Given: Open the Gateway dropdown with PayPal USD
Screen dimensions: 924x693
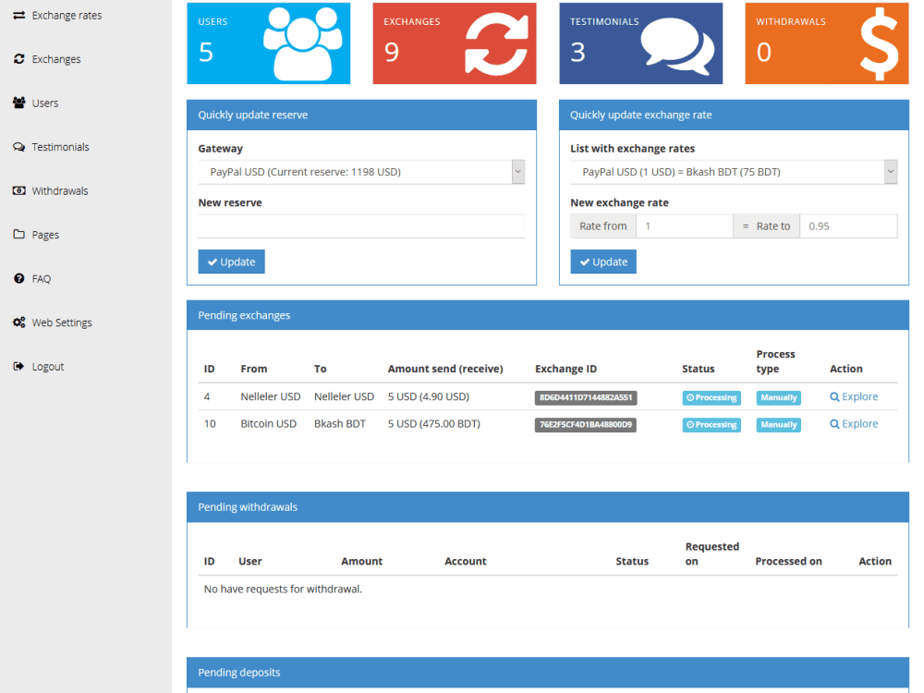Looking at the screenshot, I should click(x=361, y=172).
